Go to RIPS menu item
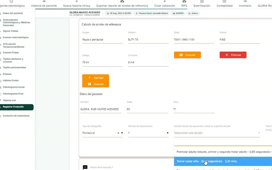 click(184, 4)
